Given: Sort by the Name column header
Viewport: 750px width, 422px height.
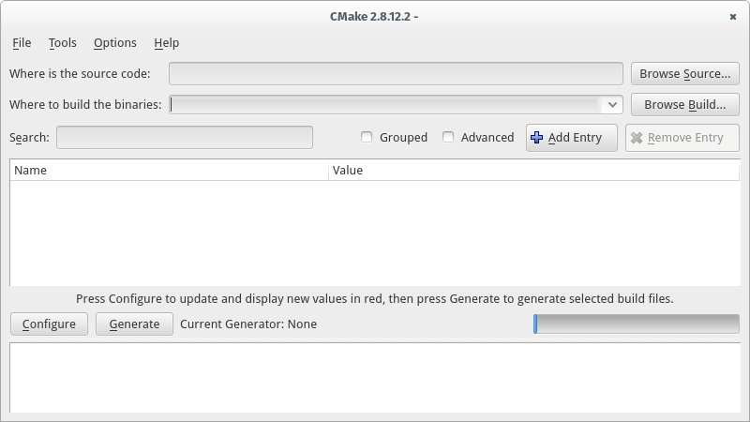Looking at the screenshot, I should 170,171.
